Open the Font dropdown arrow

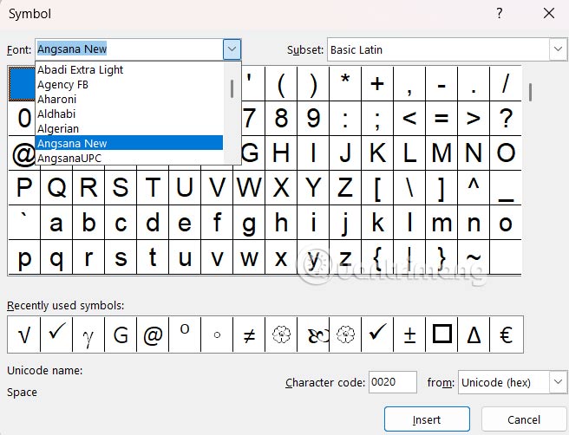pos(232,49)
